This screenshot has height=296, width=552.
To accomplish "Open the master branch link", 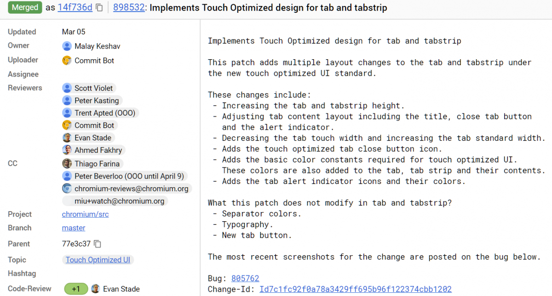I will tap(74, 228).
